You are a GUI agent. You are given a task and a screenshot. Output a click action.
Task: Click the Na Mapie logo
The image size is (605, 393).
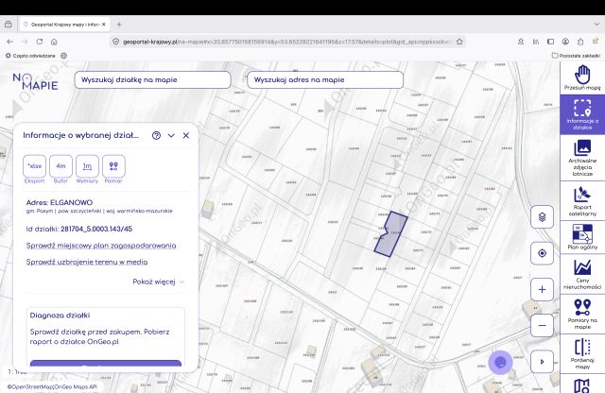pos(35,81)
